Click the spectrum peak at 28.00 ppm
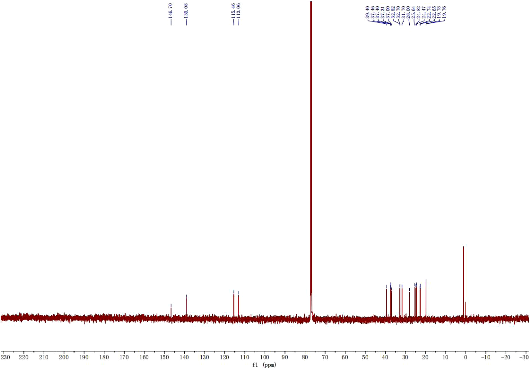The width and height of the screenshot is (531, 369). pos(409,303)
